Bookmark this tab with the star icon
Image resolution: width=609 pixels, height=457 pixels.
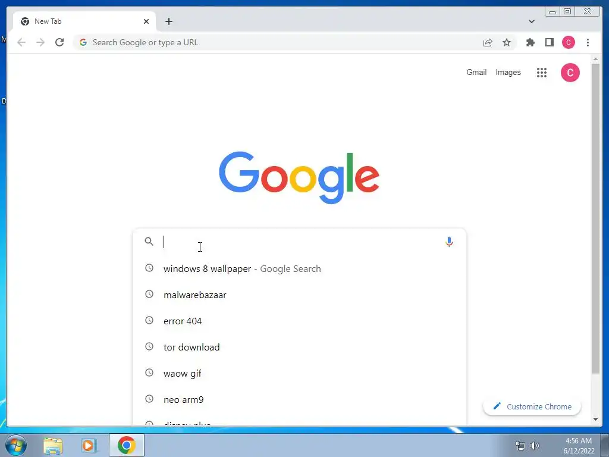pyautogui.click(x=507, y=42)
